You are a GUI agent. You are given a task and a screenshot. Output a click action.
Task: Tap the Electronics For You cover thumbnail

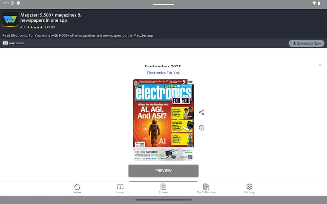point(163,120)
